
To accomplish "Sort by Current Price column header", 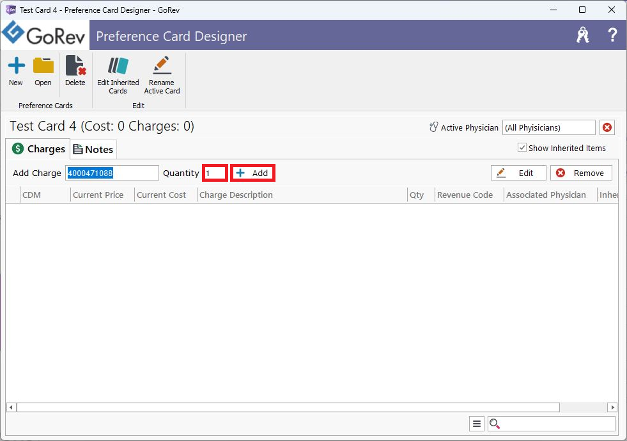I will pos(102,195).
